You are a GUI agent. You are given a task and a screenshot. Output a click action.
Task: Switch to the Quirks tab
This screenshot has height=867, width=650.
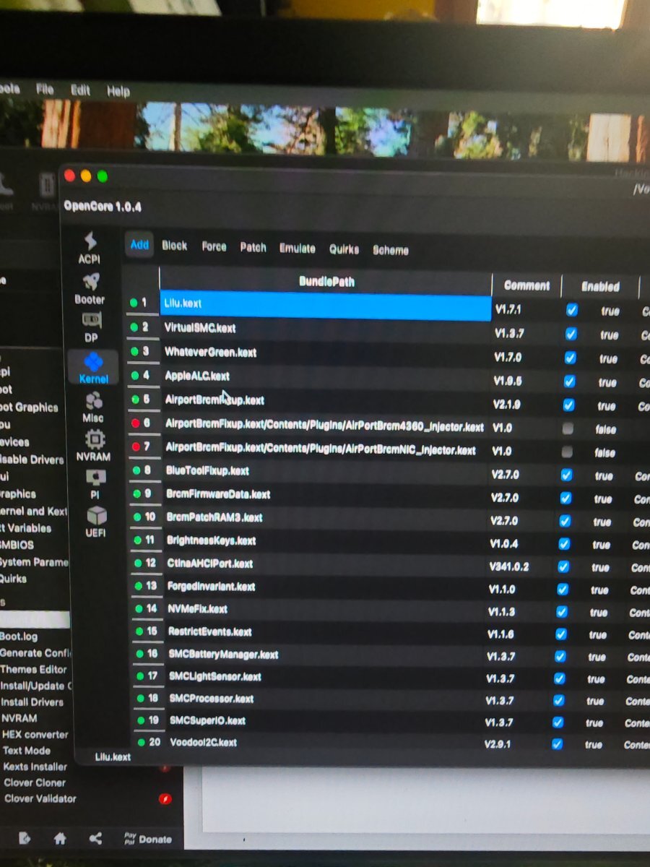[x=344, y=249]
